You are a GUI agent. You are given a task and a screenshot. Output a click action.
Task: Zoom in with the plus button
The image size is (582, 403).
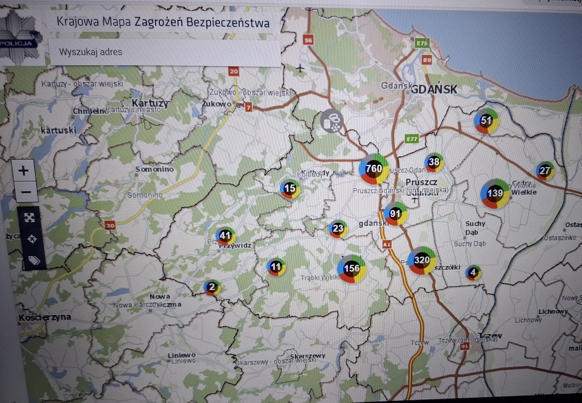tap(24, 170)
